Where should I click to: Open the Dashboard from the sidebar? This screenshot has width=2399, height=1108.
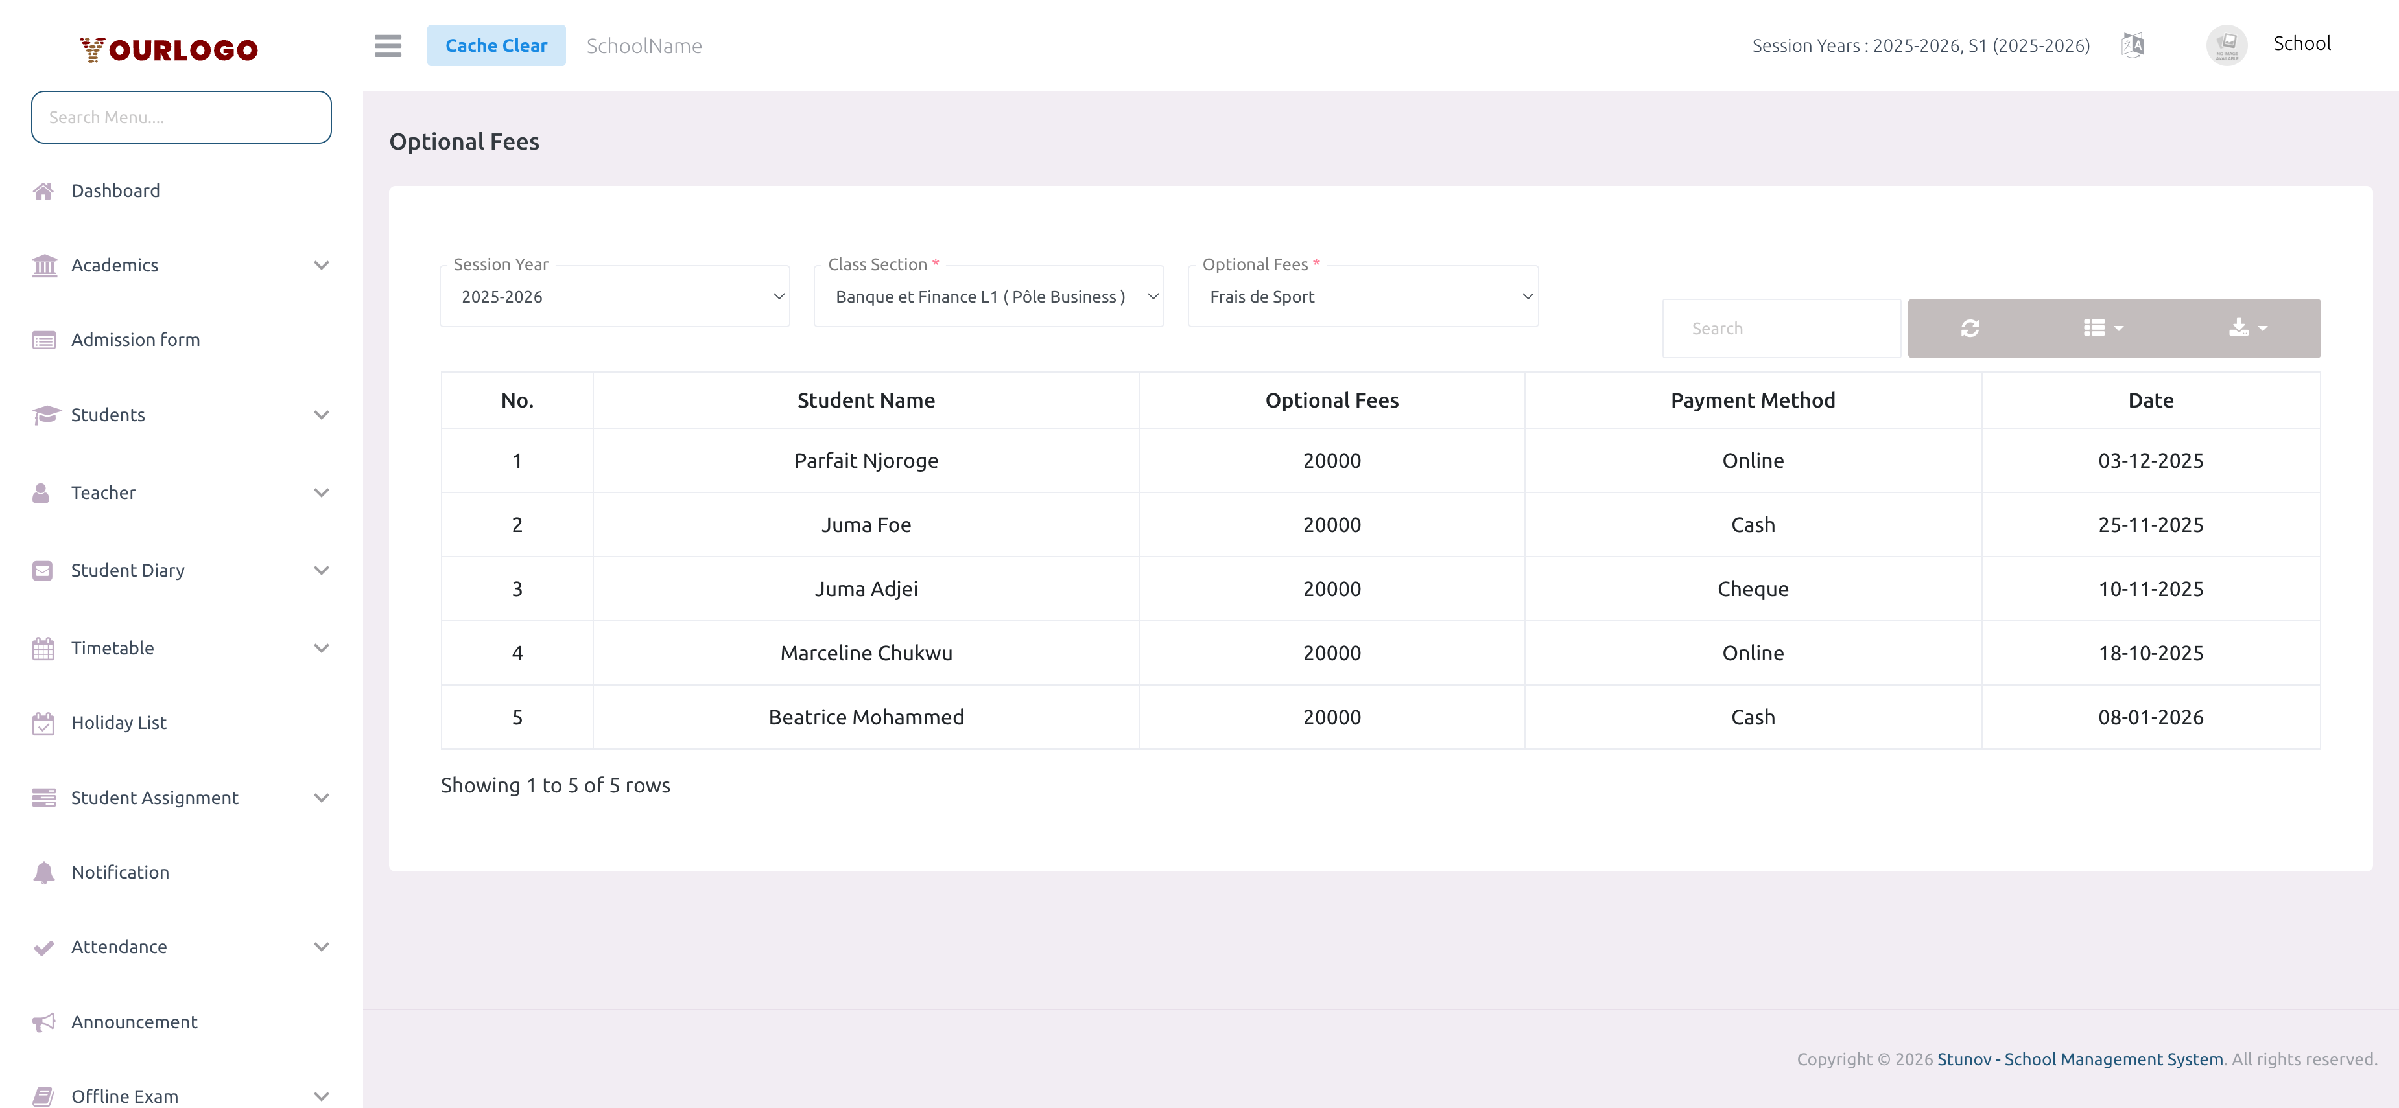[x=115, y=190]
